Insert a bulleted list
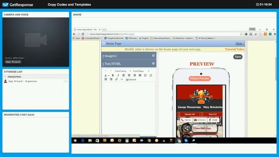Viewport: 279px width, 157px height. point(145,75)
